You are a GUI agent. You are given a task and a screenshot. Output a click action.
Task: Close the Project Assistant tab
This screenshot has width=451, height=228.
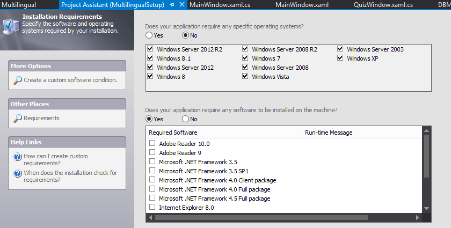point(181,5)
